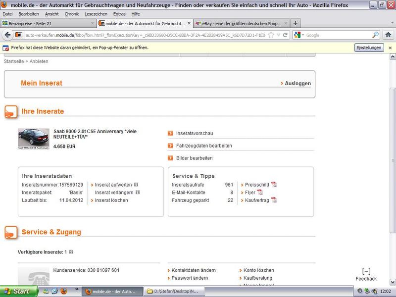Open the Kaufberatung link
The width and height of the screenshot is (396, 297).
[x=258, y=278]
